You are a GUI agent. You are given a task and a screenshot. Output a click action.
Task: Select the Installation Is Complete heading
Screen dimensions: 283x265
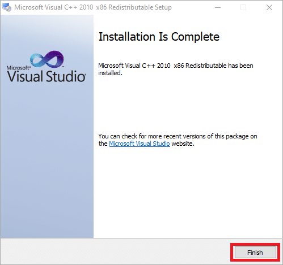point(159,37)
